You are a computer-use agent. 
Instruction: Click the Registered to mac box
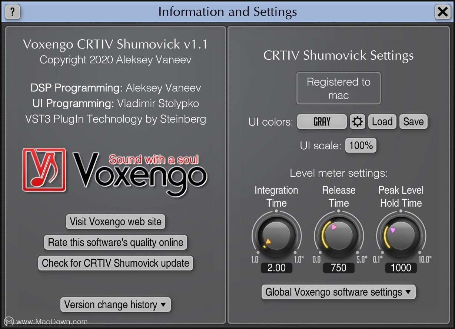tap(339, 89)
